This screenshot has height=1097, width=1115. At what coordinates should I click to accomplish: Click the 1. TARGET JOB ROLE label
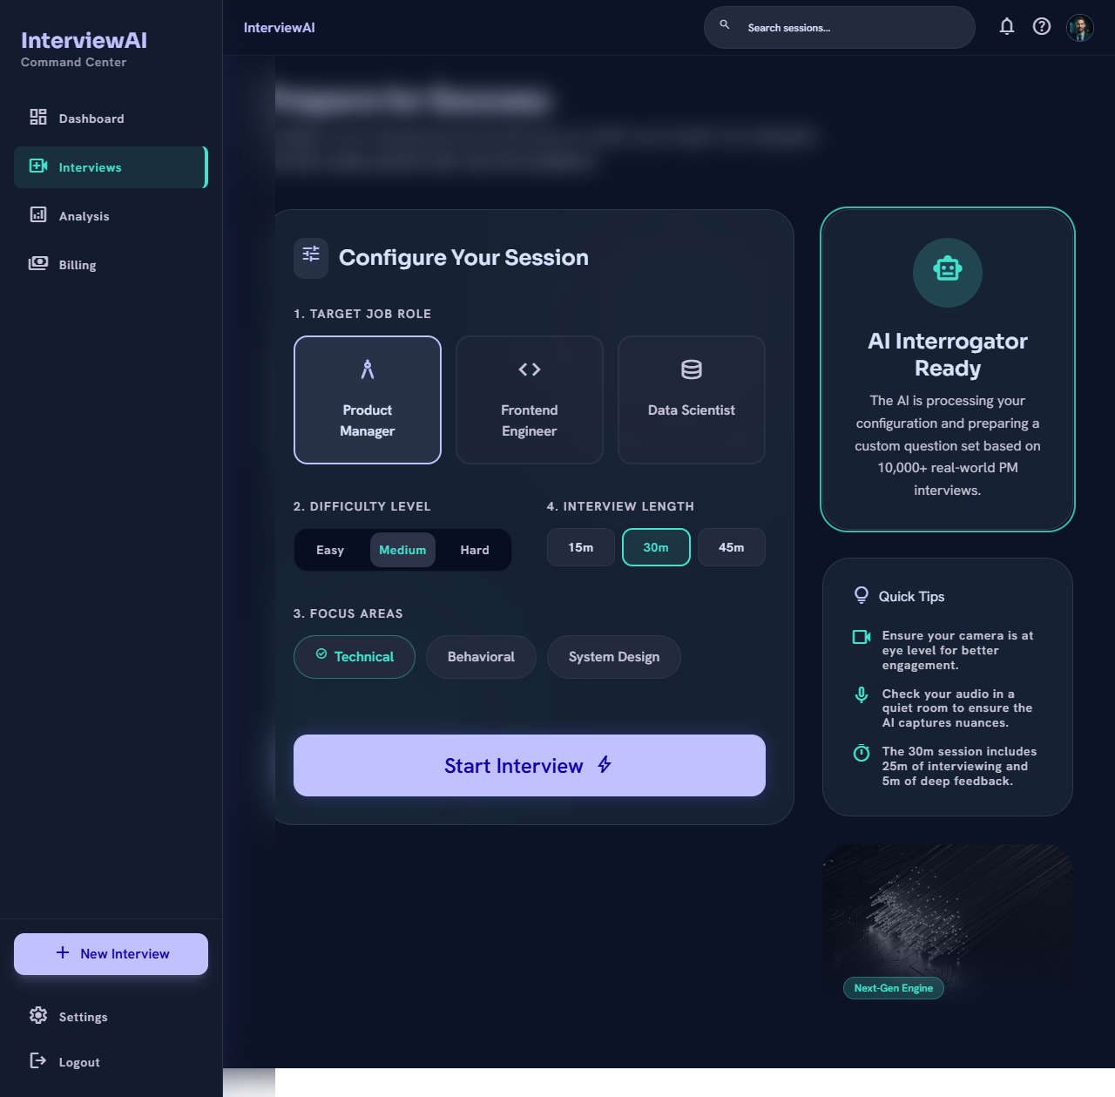[x=362, y=314]
